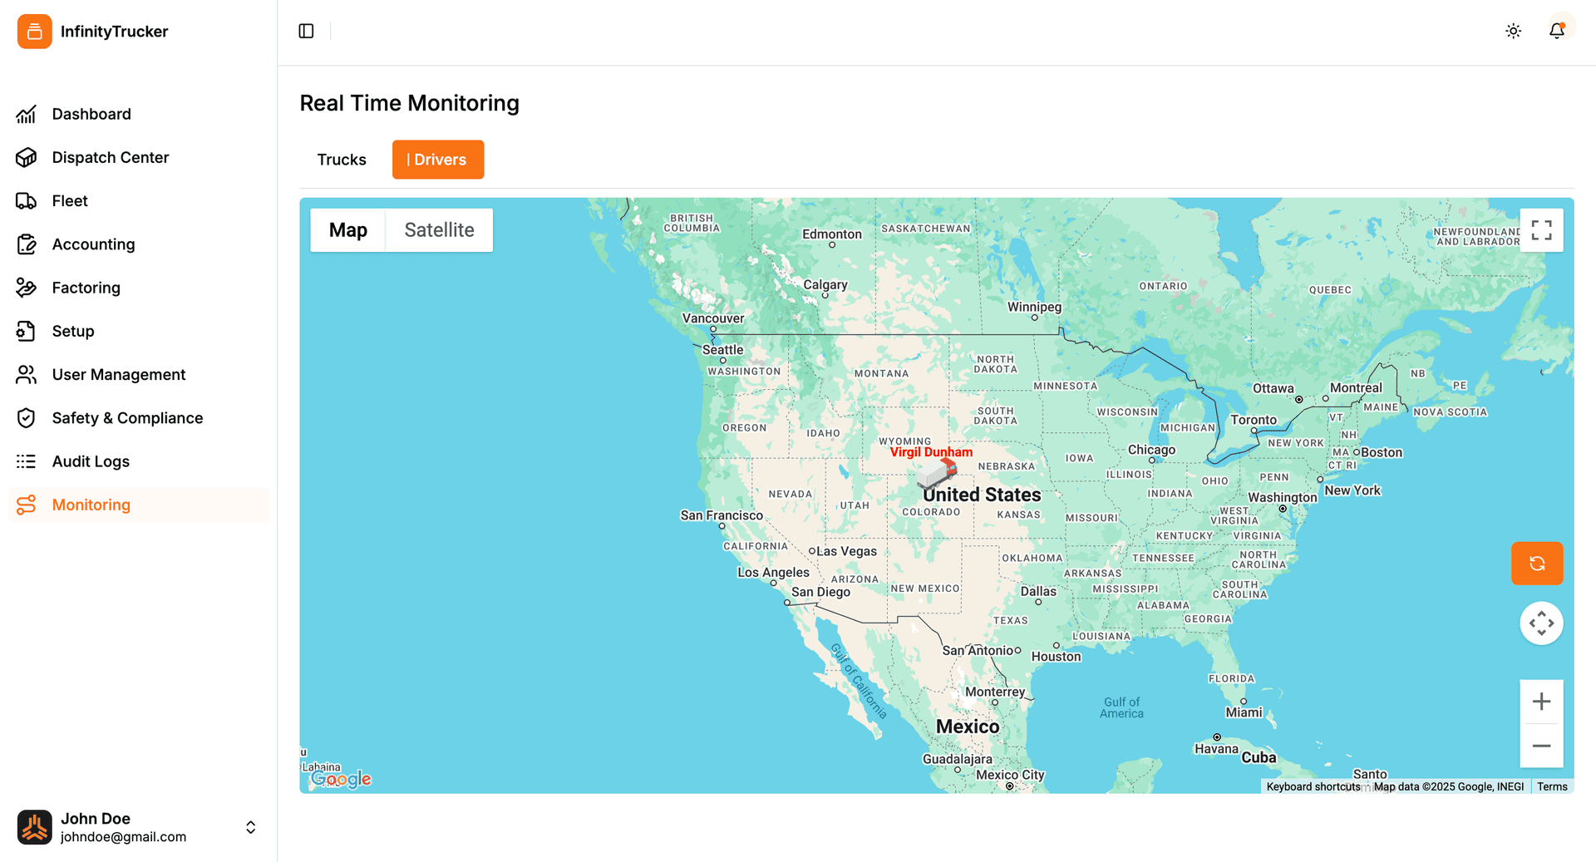Open the Google Maps Terms link
Viewport: 1596px width, 862px height.
pyautogui.click(x=1551, y=786)
